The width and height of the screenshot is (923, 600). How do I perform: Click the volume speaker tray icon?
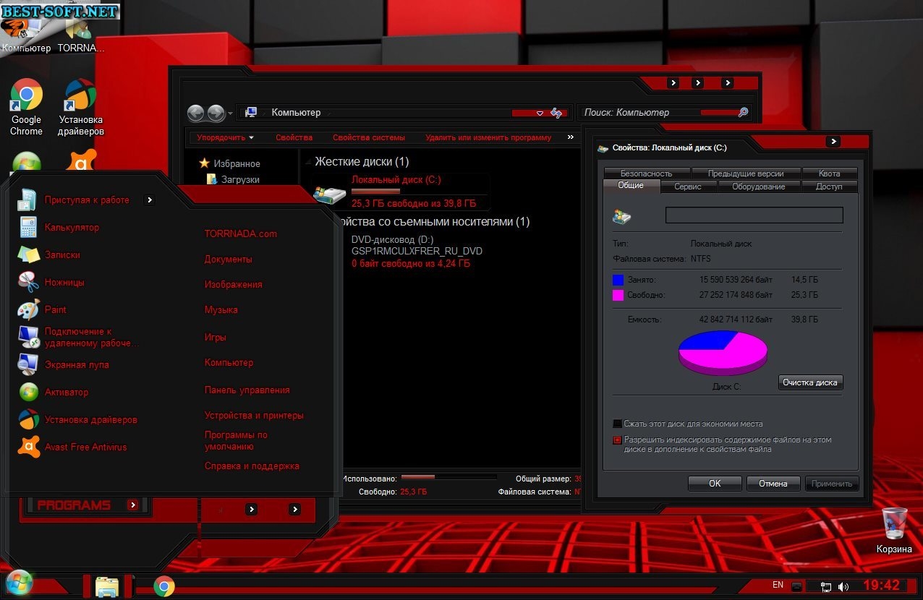click(843, 586)
